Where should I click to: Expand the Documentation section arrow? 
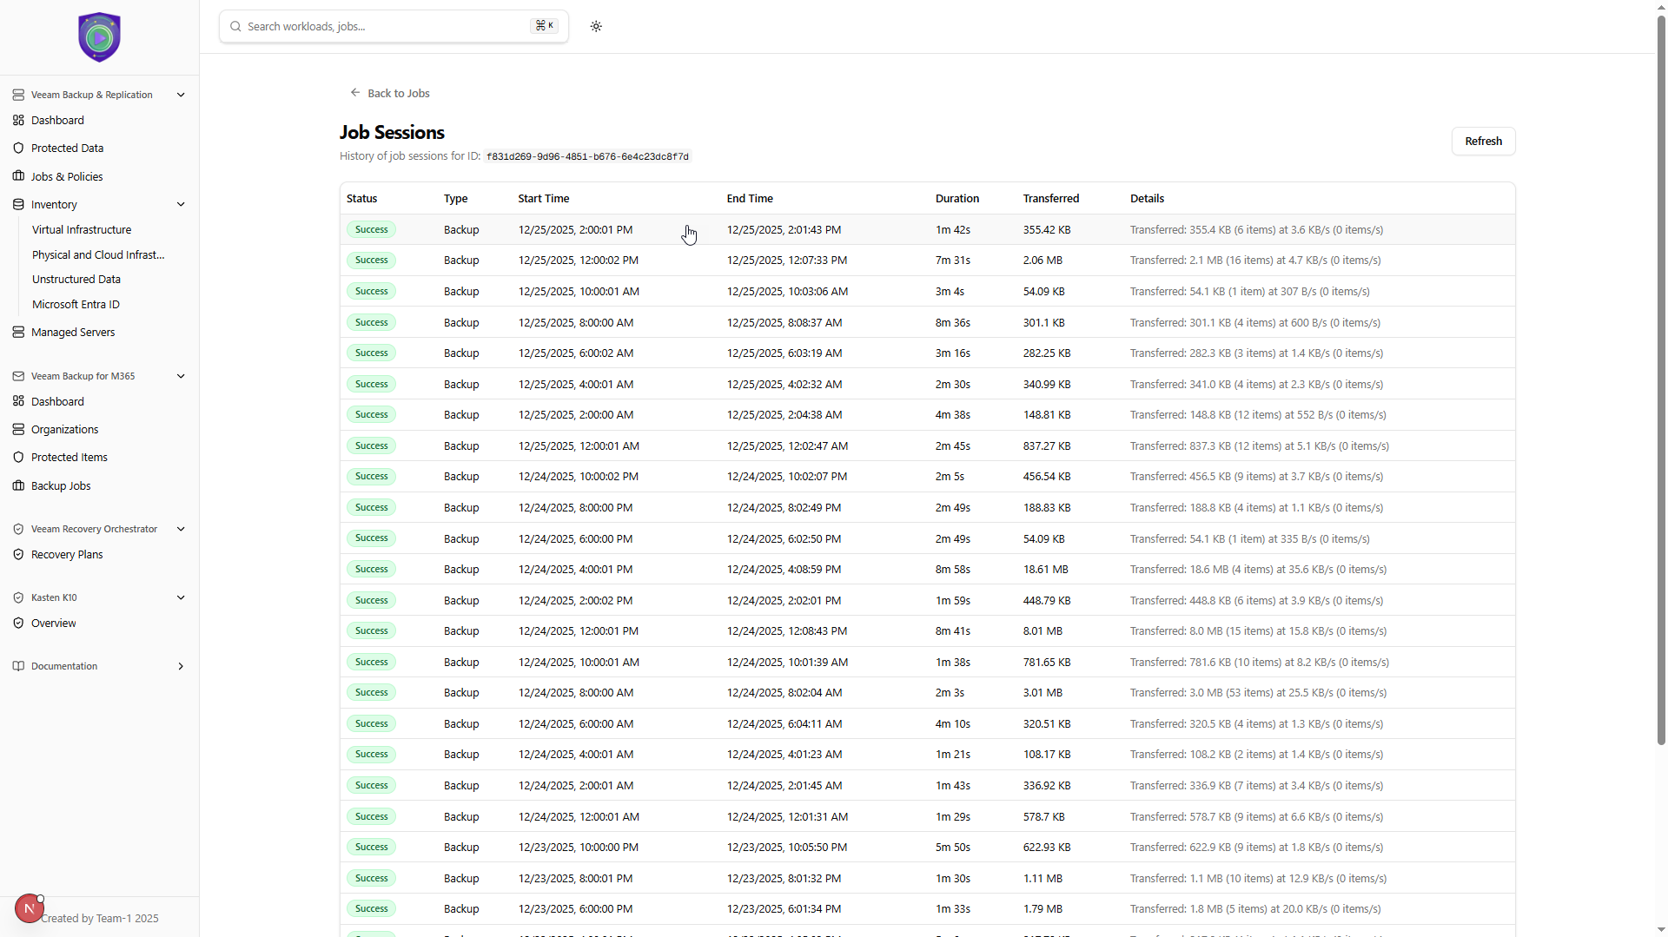coord(181,667)
